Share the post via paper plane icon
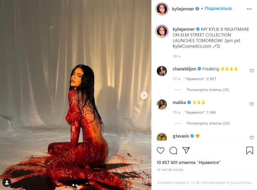257x190 pixels. (x=186, y=150)
